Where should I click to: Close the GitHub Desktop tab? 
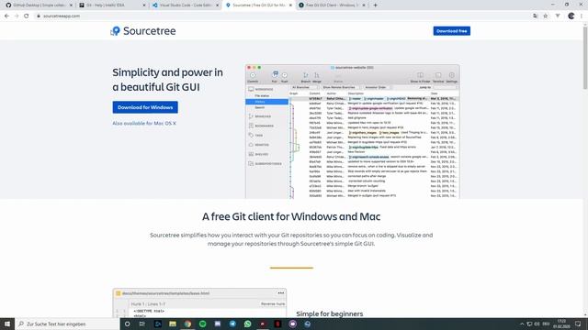coord(71,5)
